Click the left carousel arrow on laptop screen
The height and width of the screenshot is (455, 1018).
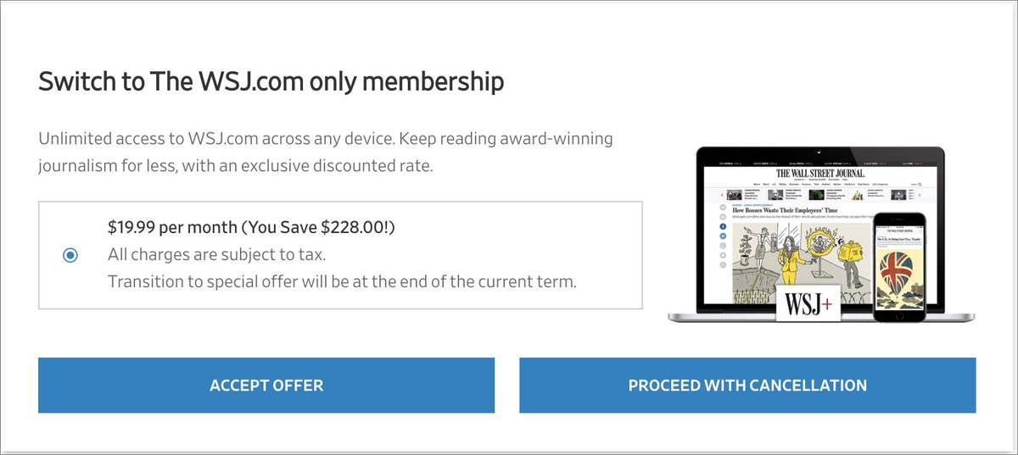pos(722,195)
